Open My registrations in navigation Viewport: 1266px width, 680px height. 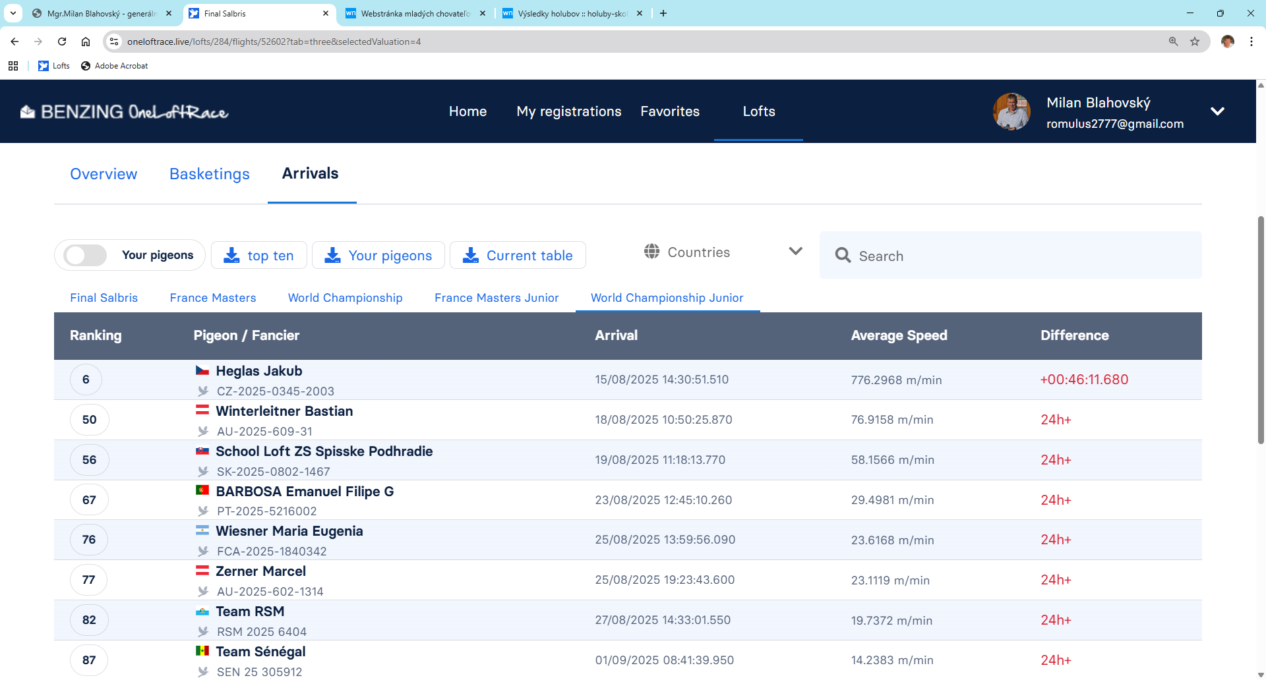coord(568,111)
